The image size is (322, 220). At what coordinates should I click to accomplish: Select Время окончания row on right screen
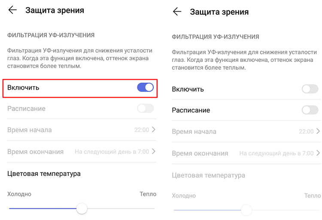(246, 153)
